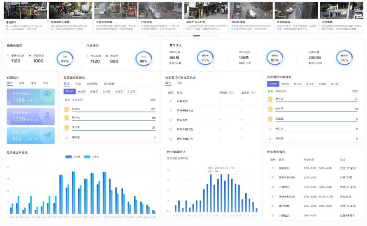The width and height of the screenshot is (367, 226).
Task: Open the 违规撑伞 thumbnail card
Action: point(25,17)
